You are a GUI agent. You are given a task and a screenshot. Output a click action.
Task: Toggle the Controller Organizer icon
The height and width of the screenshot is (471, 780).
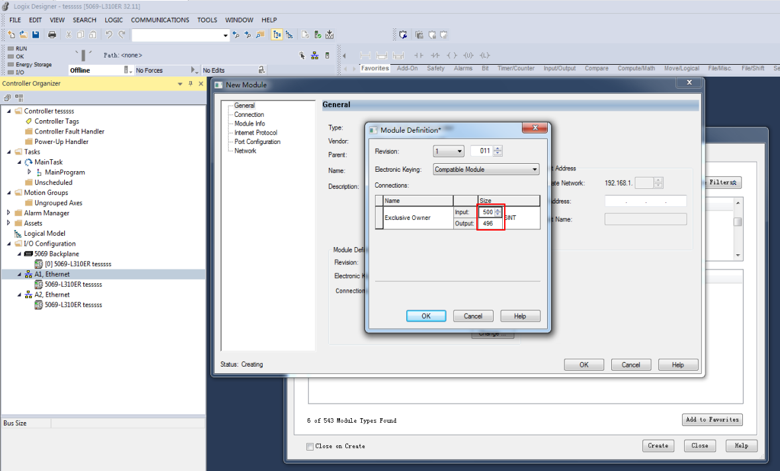click(x=277, y=35)
